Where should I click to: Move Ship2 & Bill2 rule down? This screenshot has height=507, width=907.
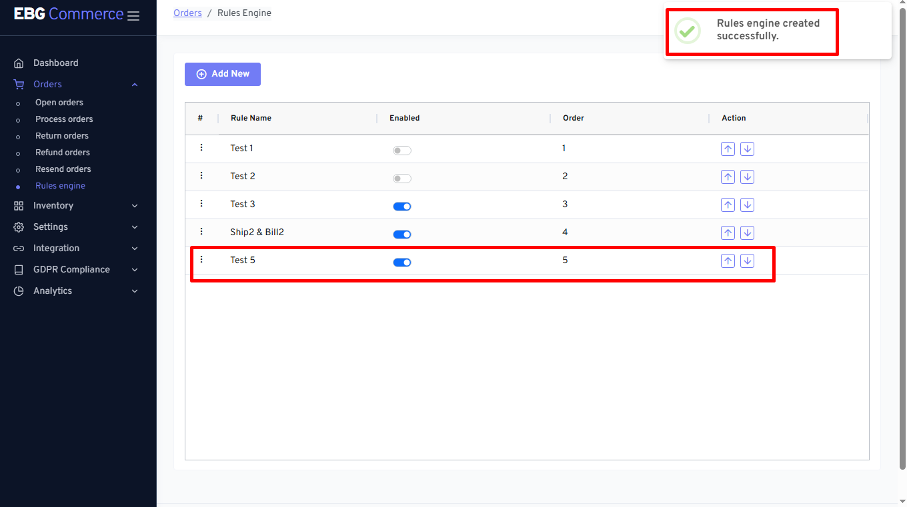pyautogui.click(x=747, y=233)
